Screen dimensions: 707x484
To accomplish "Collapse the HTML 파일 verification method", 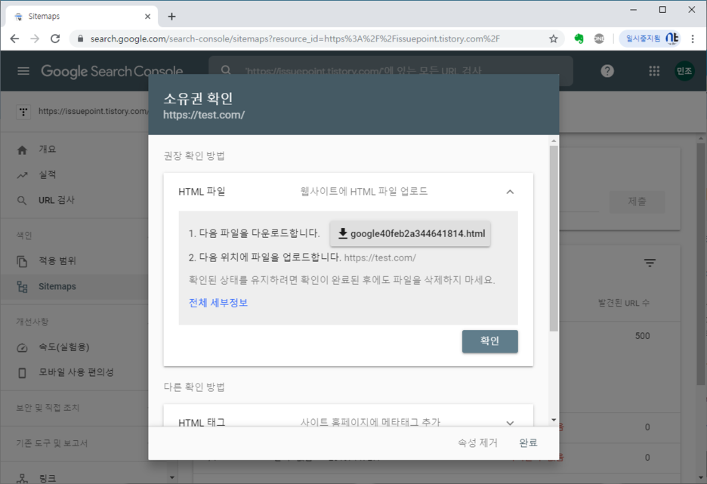I will click(510, 192).
